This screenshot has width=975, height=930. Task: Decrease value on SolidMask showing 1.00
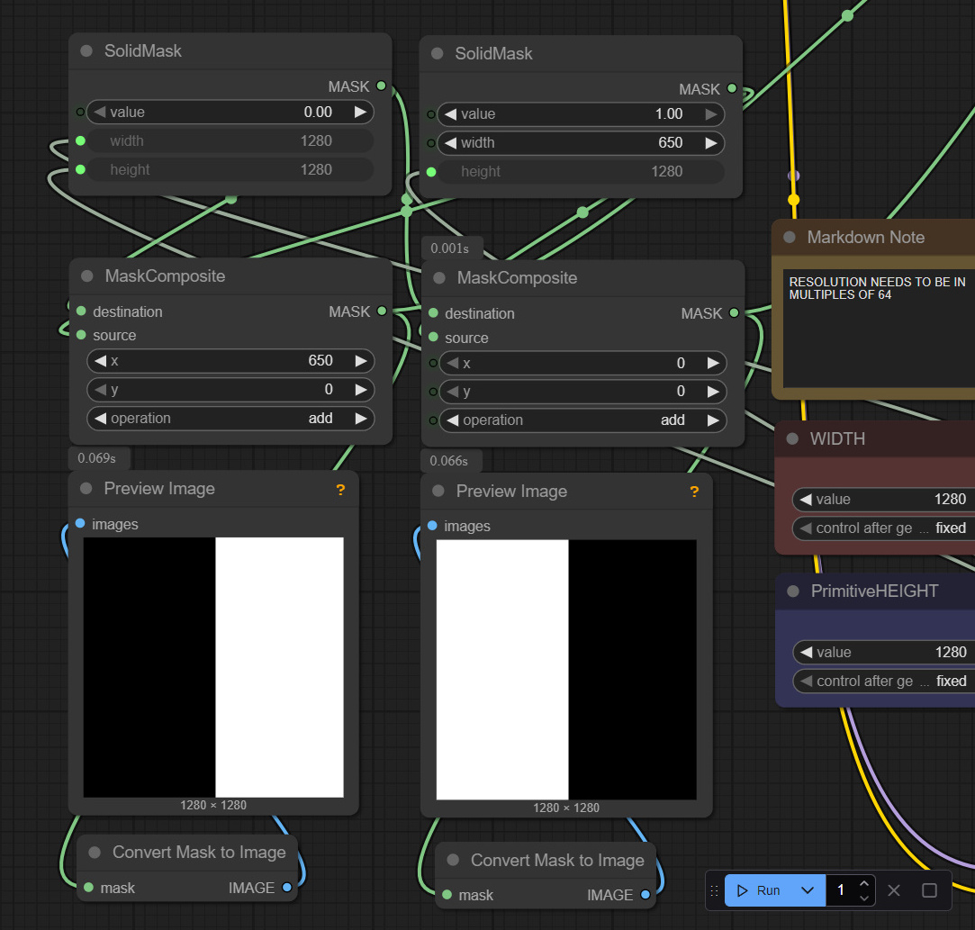[x=451, y=113]
